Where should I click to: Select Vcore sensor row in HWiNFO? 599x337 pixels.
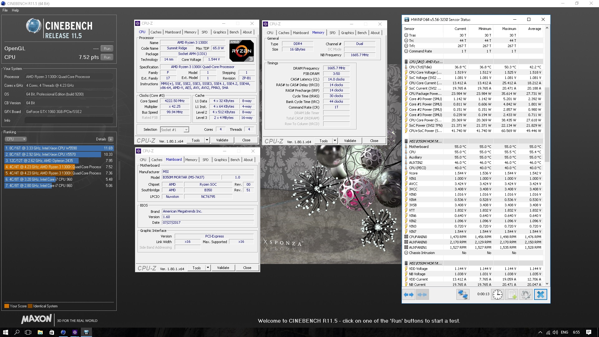[473, 173]
